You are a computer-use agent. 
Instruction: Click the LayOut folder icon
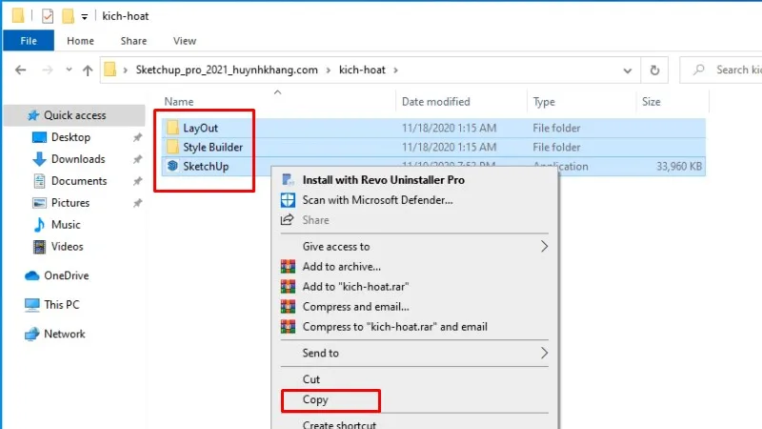click(172, 127)
